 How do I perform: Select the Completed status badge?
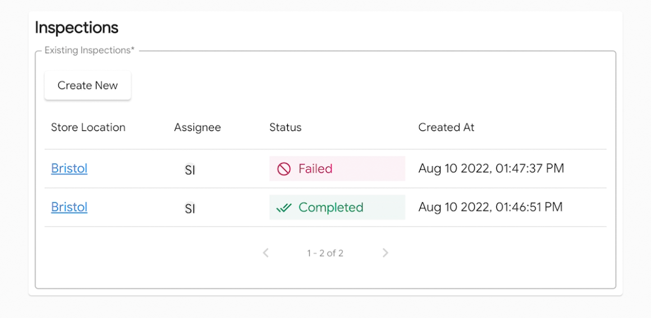[337, 208]
